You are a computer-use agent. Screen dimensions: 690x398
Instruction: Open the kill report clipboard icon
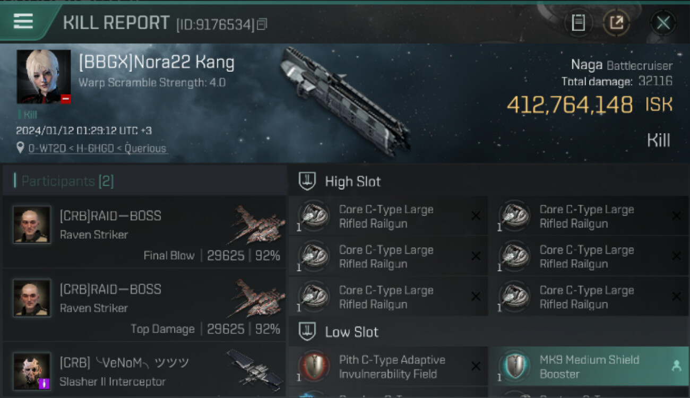point(578,23)
